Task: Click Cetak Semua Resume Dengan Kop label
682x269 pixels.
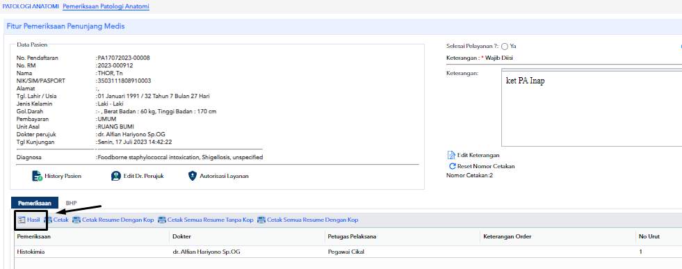Action: pos(313,220)
